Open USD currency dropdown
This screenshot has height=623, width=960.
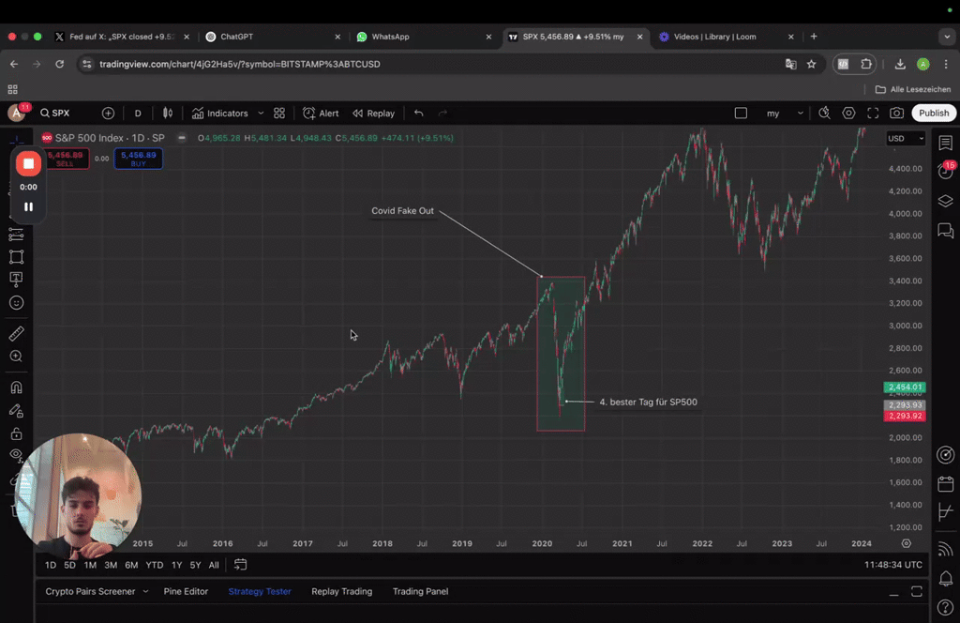click(x=907, y=139)
